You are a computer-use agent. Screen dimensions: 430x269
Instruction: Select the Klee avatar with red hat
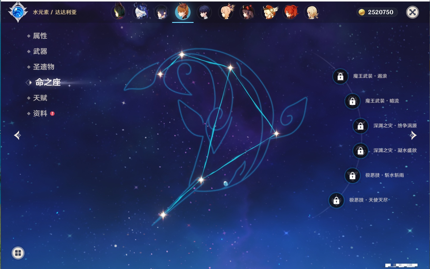pos(269,12)
